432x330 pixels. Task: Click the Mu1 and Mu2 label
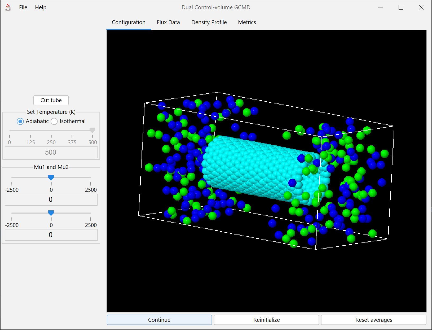click(51, 167)
